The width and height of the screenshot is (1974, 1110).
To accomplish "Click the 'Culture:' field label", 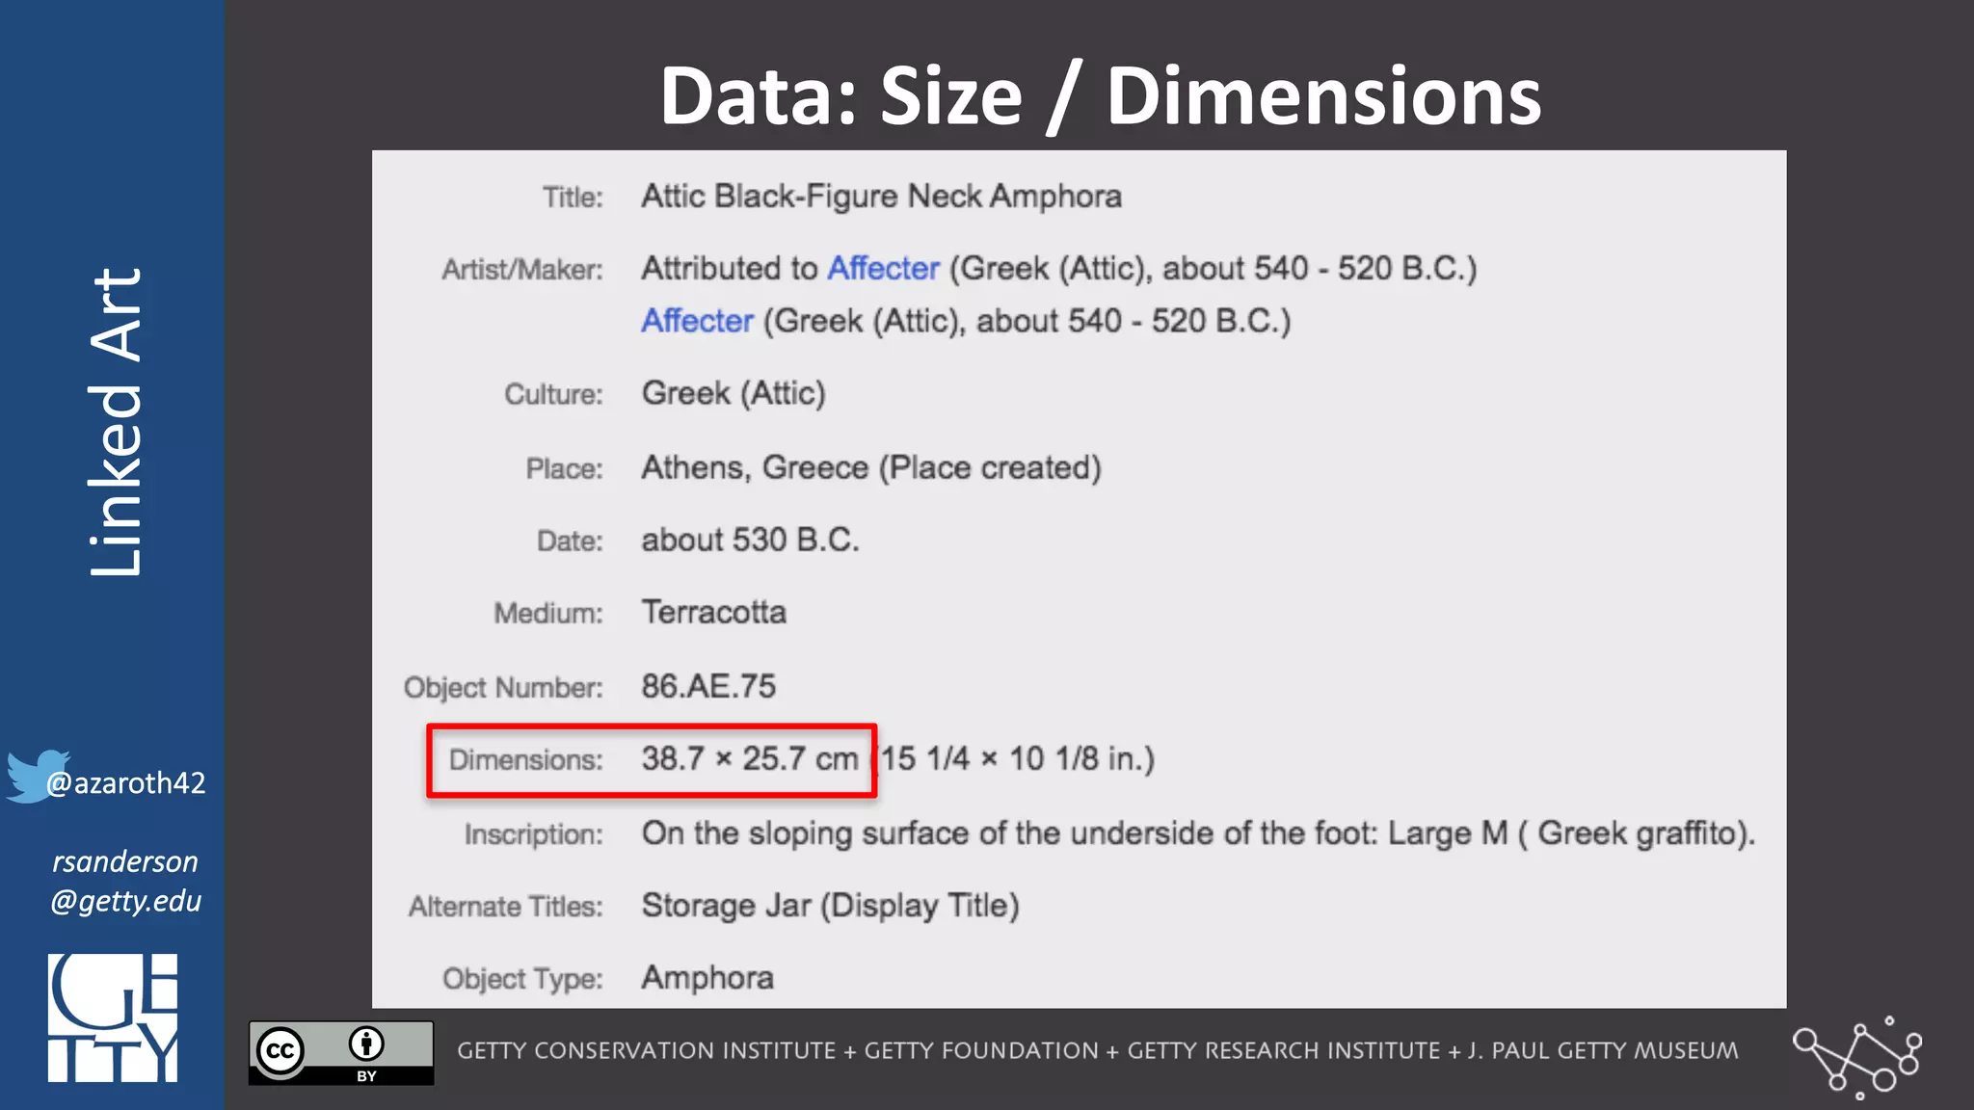I will coord(553,394).
